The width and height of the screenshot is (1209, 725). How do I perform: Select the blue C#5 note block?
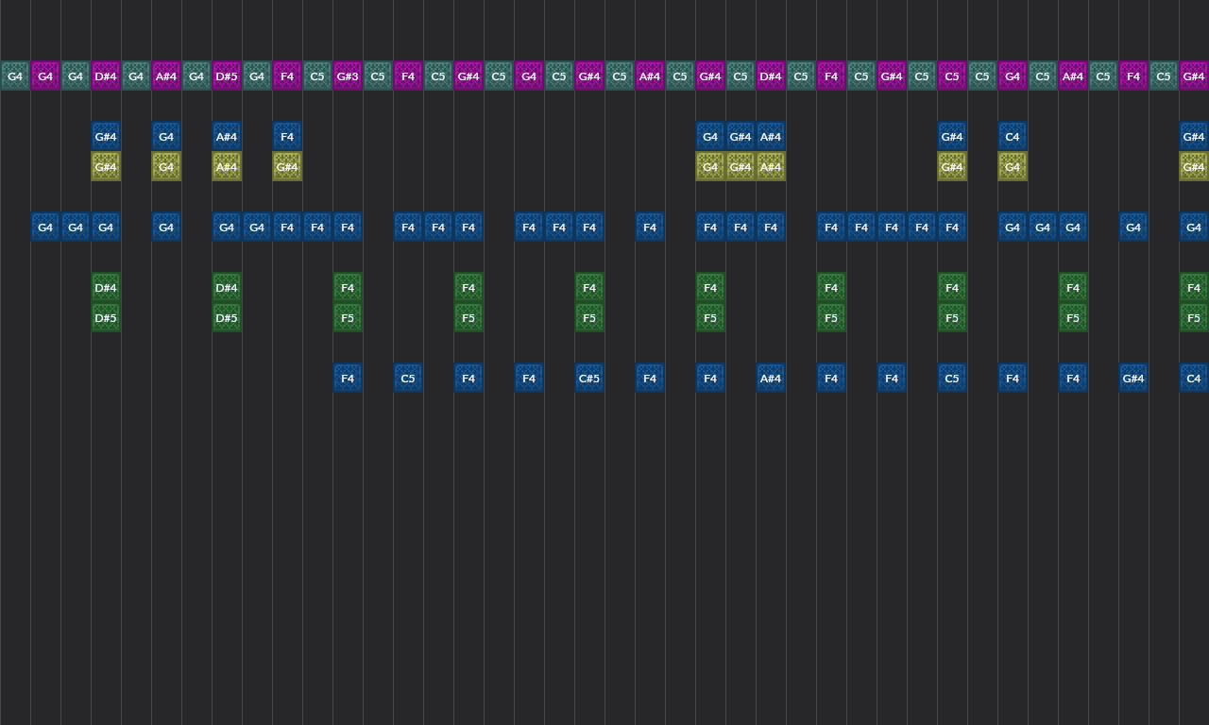(589, 379)
